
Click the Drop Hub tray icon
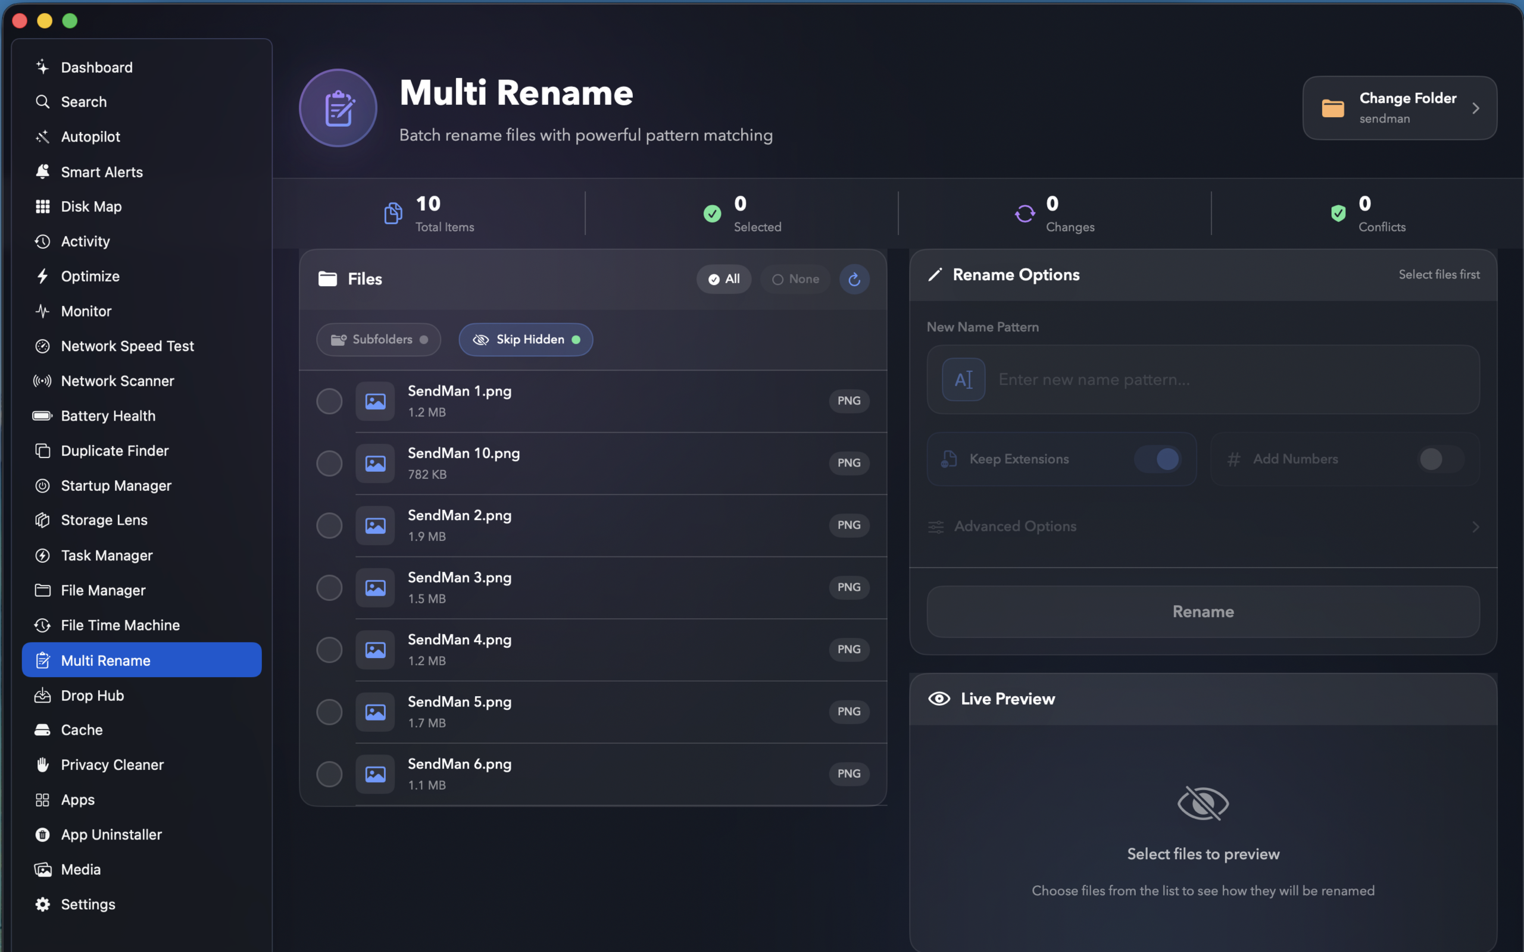(x=42, y=695)
